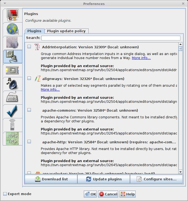Enable the AddrInterpolation plugin checkbox
Viewport: 188px width, 201px height.
tap(29, 47)
